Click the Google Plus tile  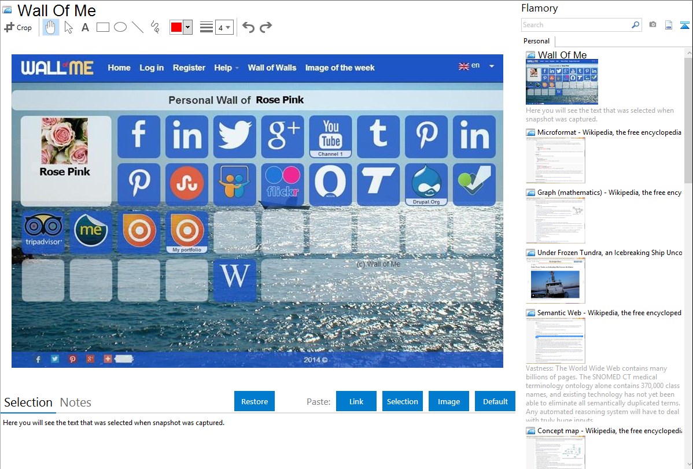[x=282, y=136]
